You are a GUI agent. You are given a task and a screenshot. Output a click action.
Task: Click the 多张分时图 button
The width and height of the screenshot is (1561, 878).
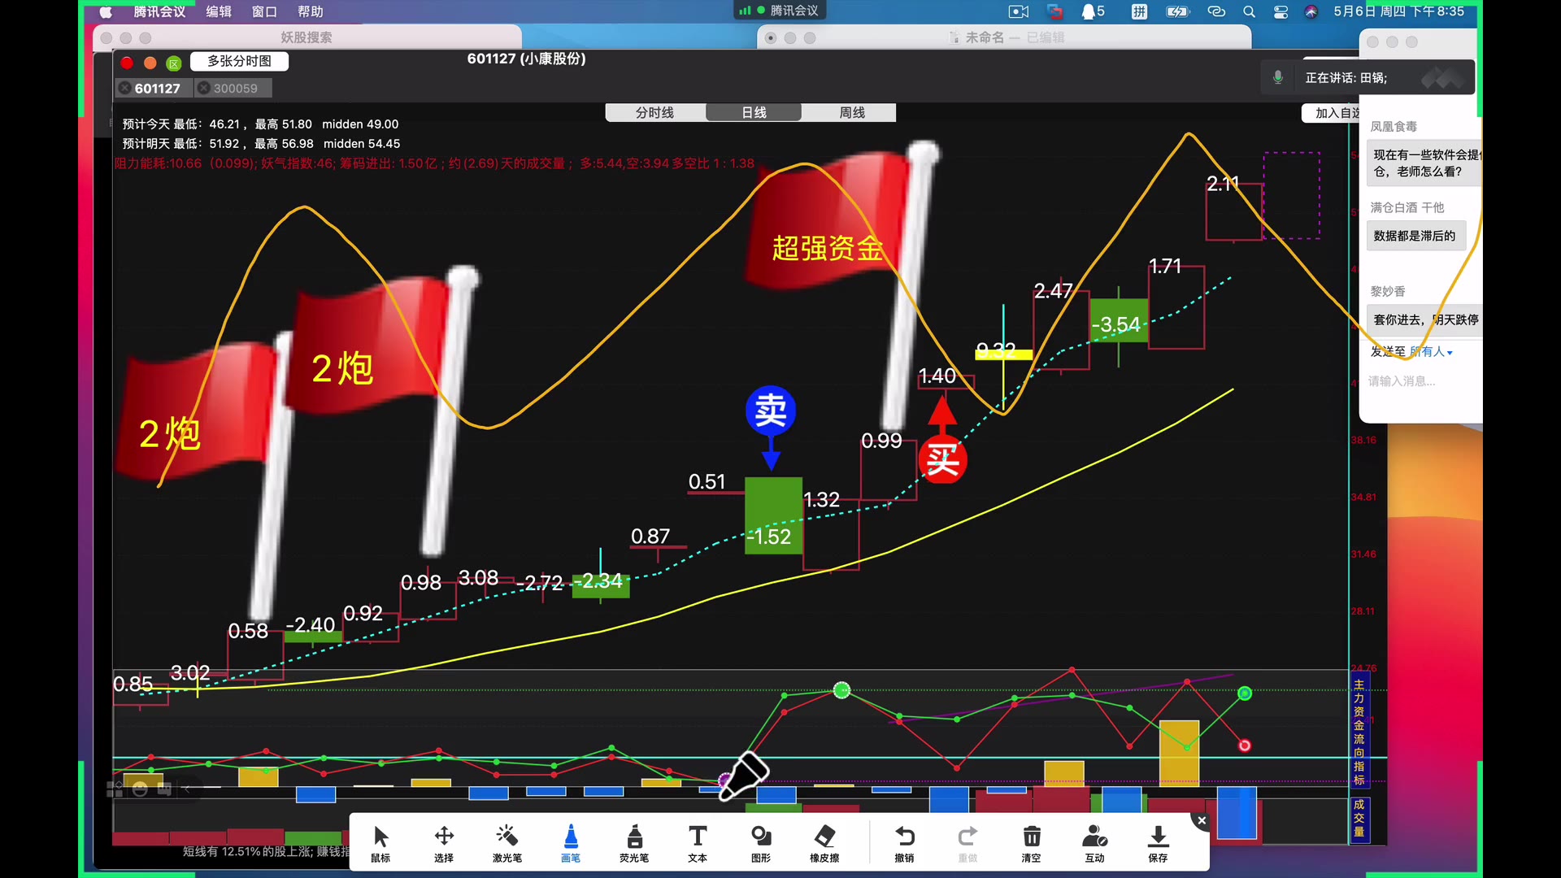coord(239,61)
